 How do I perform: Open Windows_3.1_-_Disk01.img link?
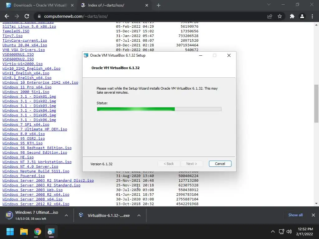click(29, 96)
